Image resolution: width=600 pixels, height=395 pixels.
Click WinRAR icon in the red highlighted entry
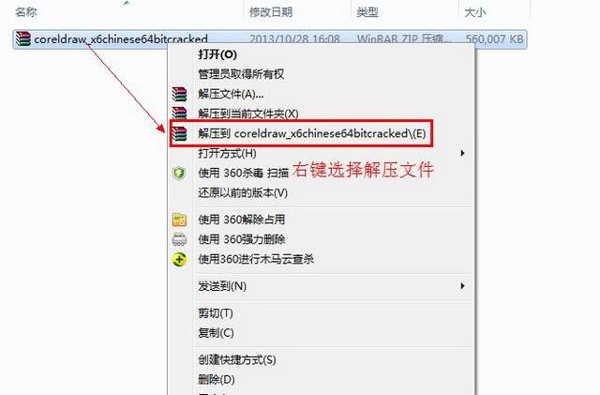coord(179,134)
